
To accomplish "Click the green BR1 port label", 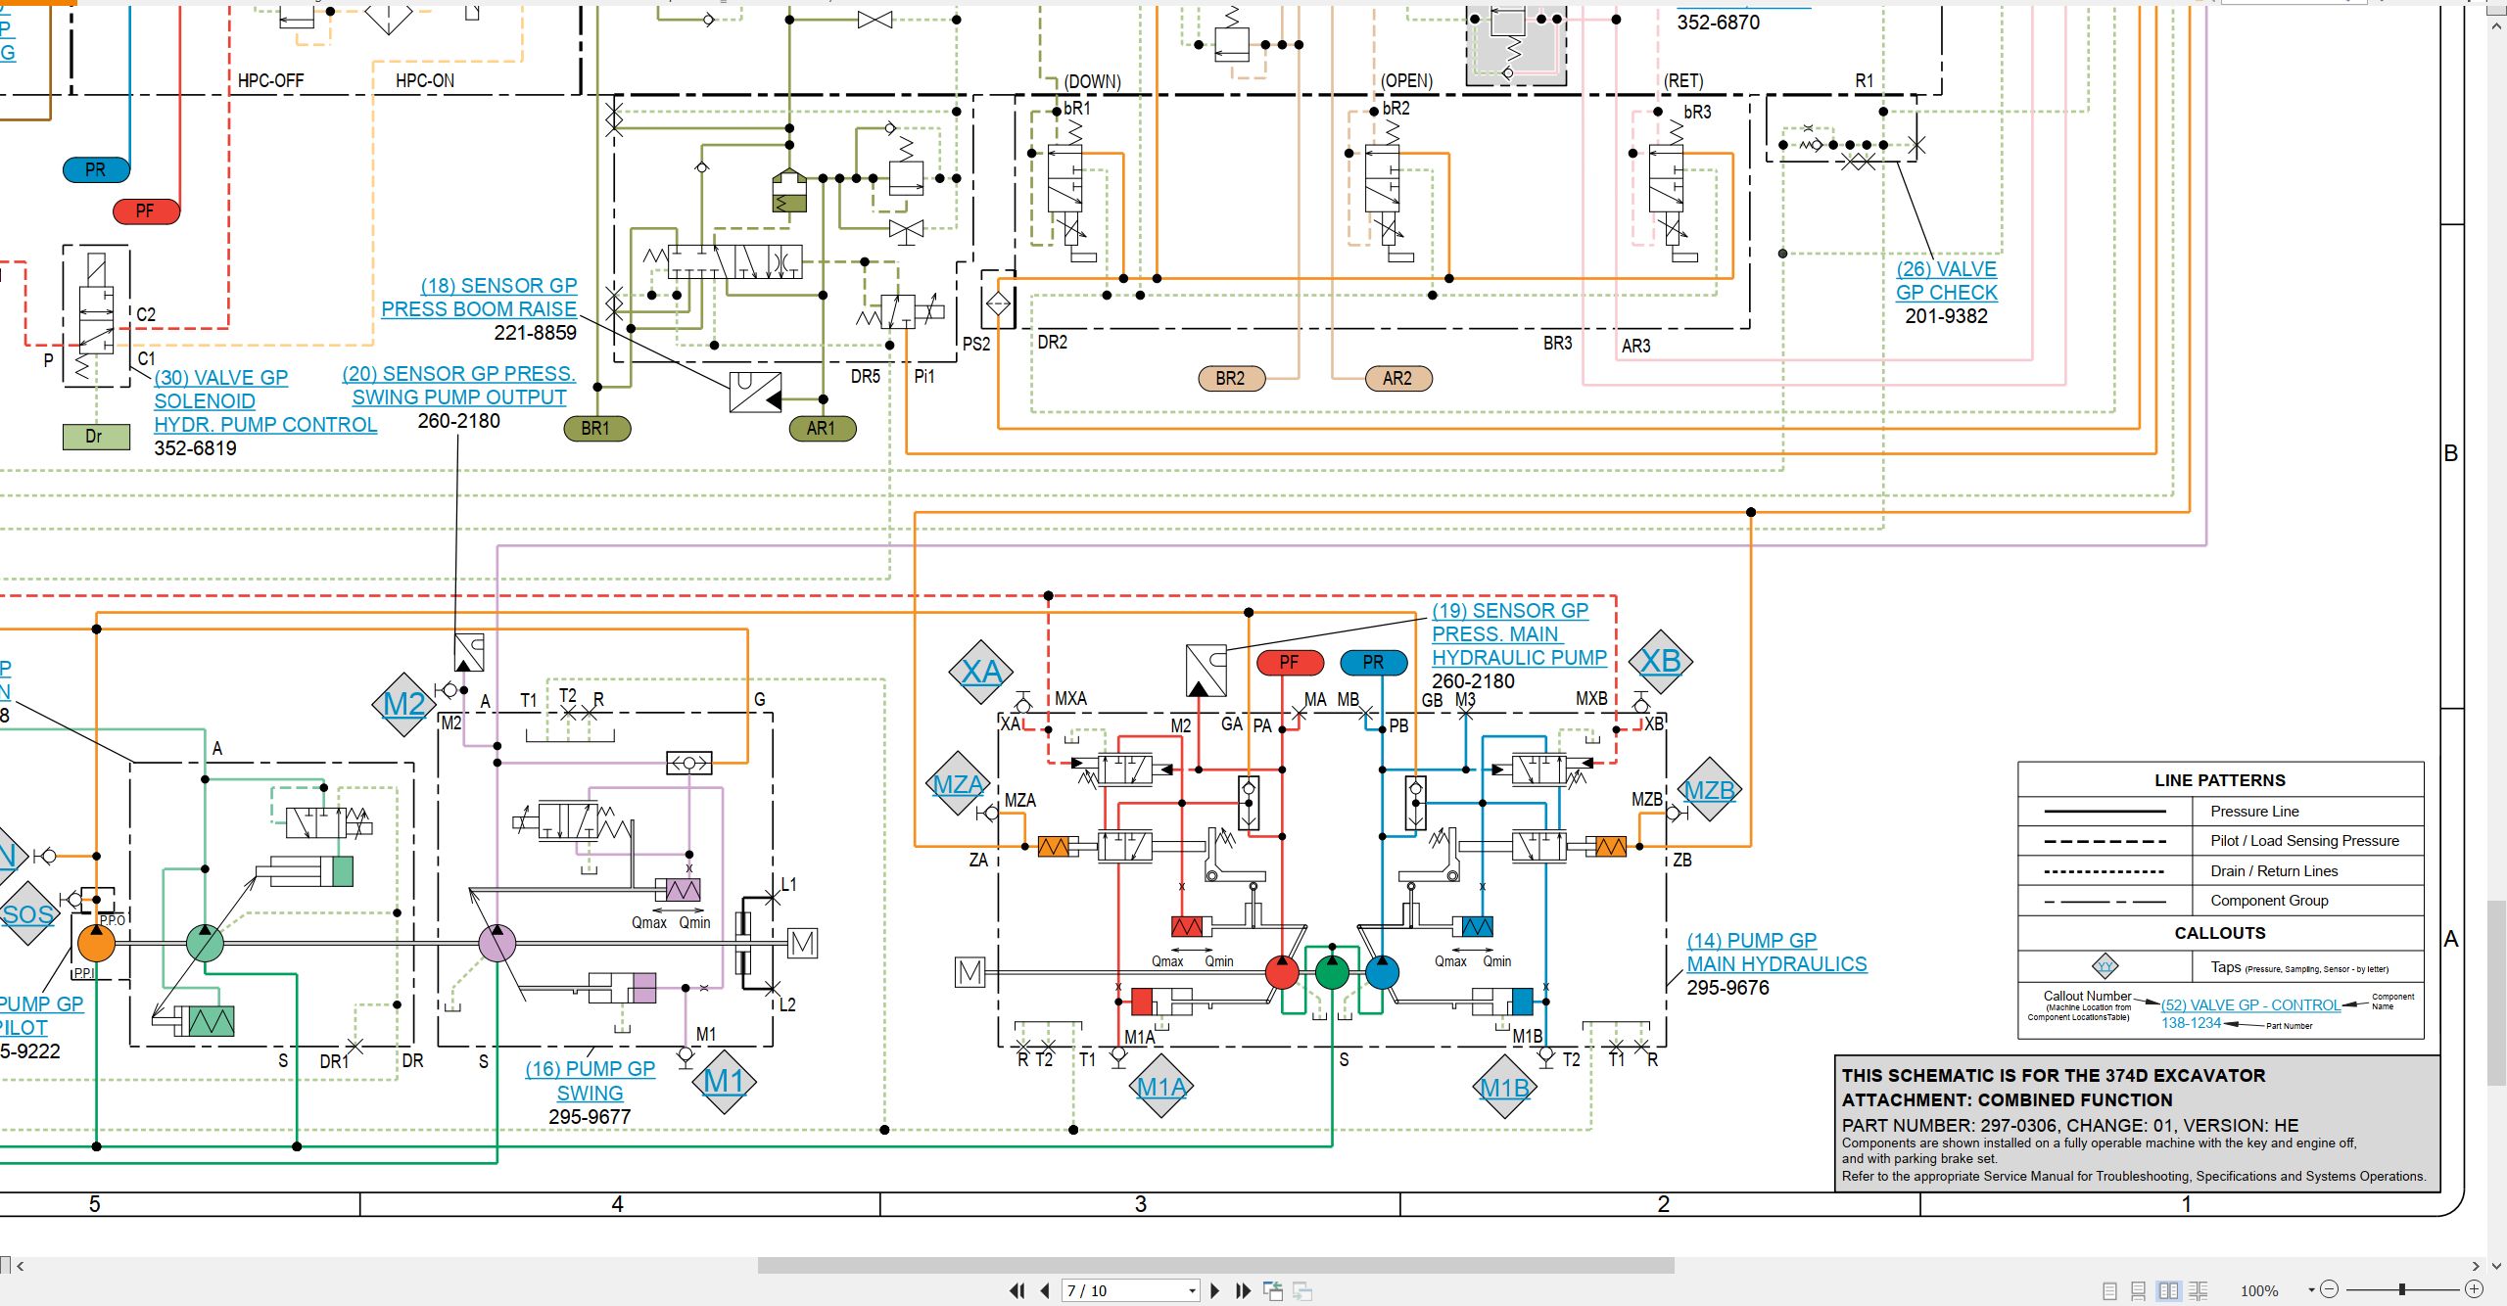I will 596,428.
